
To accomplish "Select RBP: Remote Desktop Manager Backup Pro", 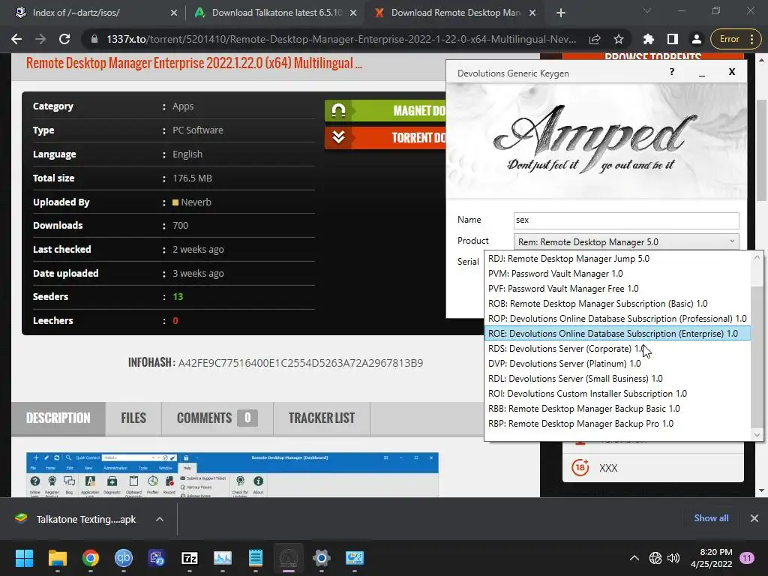I will tap(617, 424).
